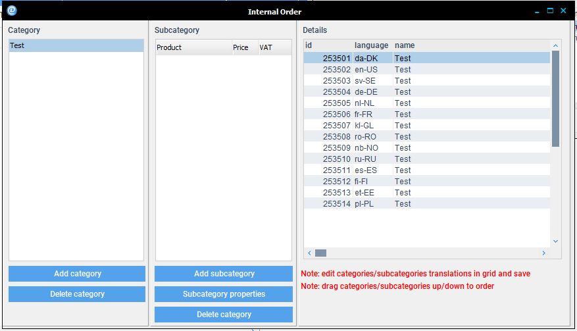Sort by the Price column header
This screenshot has height=331, width=577.
(x=245, y=47)
